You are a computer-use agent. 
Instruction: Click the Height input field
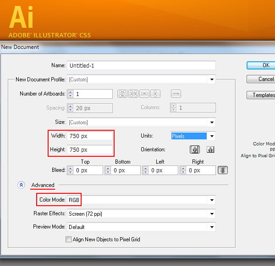[90, 149]
